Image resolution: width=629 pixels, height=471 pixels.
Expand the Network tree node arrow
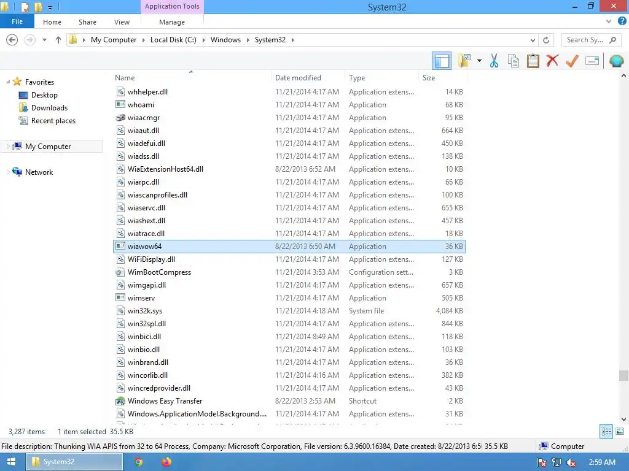(x=8, y=172)
